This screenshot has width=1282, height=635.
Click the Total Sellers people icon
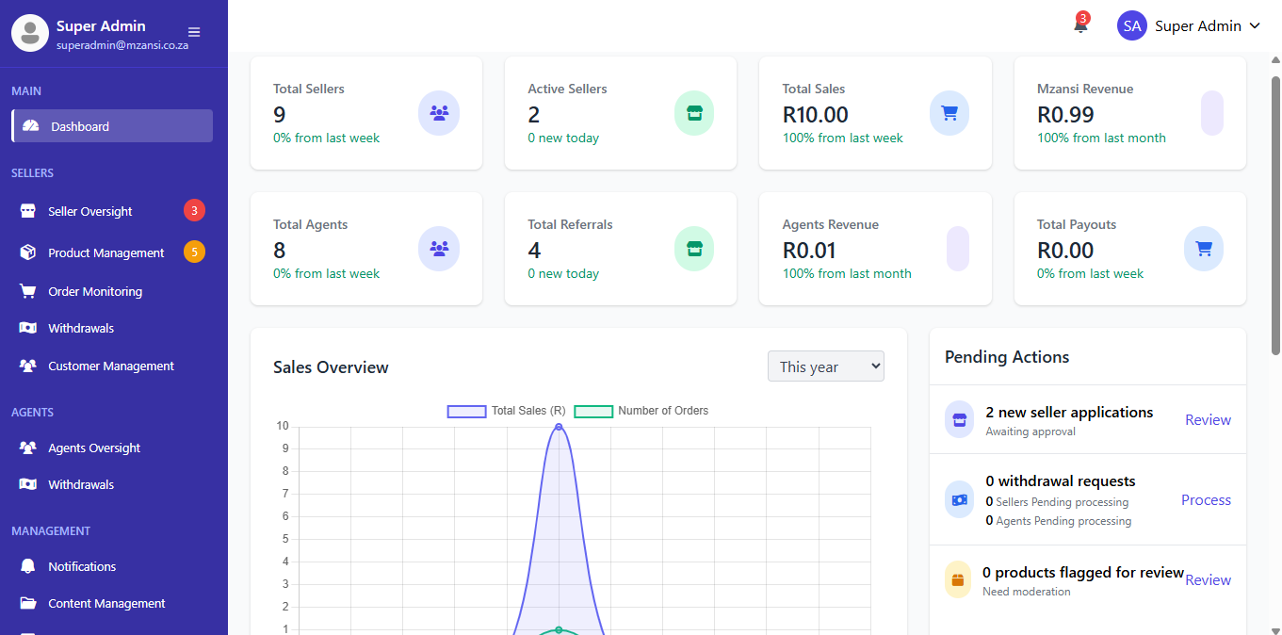(x=438, y=113)
